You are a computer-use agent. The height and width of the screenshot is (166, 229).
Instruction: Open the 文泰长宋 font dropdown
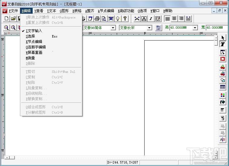click(x=149, y=28)
